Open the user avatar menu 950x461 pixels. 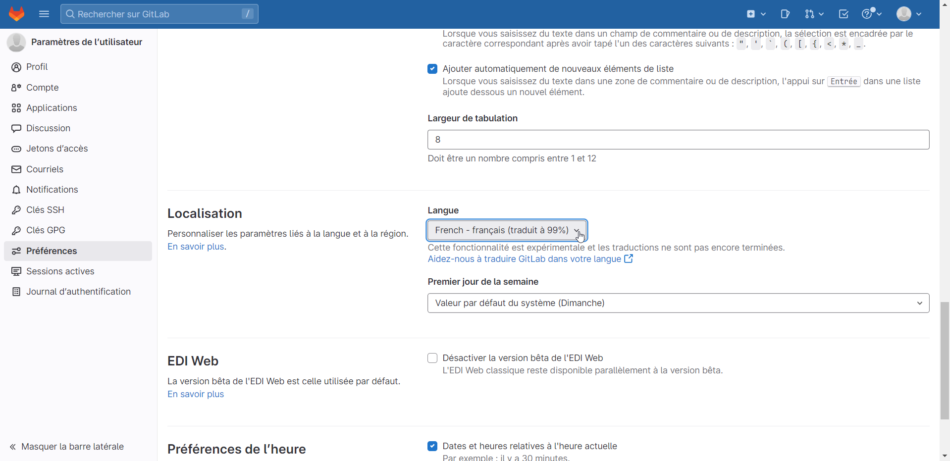pos(908,14)
